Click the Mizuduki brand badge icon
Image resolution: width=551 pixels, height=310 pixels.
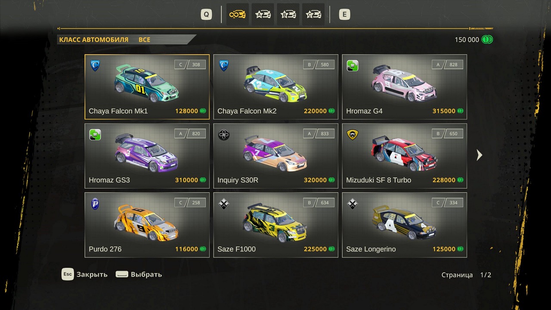pyautogui.click(x=353, y=135)
